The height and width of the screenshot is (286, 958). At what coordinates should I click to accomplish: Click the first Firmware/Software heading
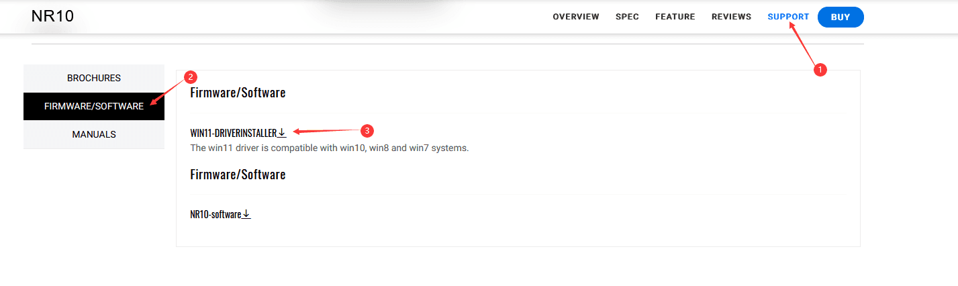tap(238, 93)
